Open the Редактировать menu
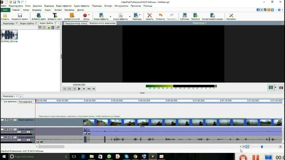Viewport: 285px width, 160px height. [x=16, y=6]
